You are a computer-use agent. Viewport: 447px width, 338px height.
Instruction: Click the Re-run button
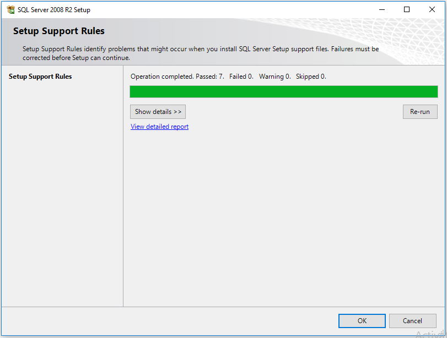[420, 112]
